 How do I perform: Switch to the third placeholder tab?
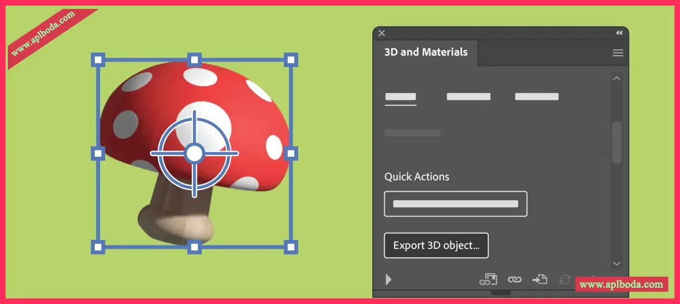tap(536, 97)
